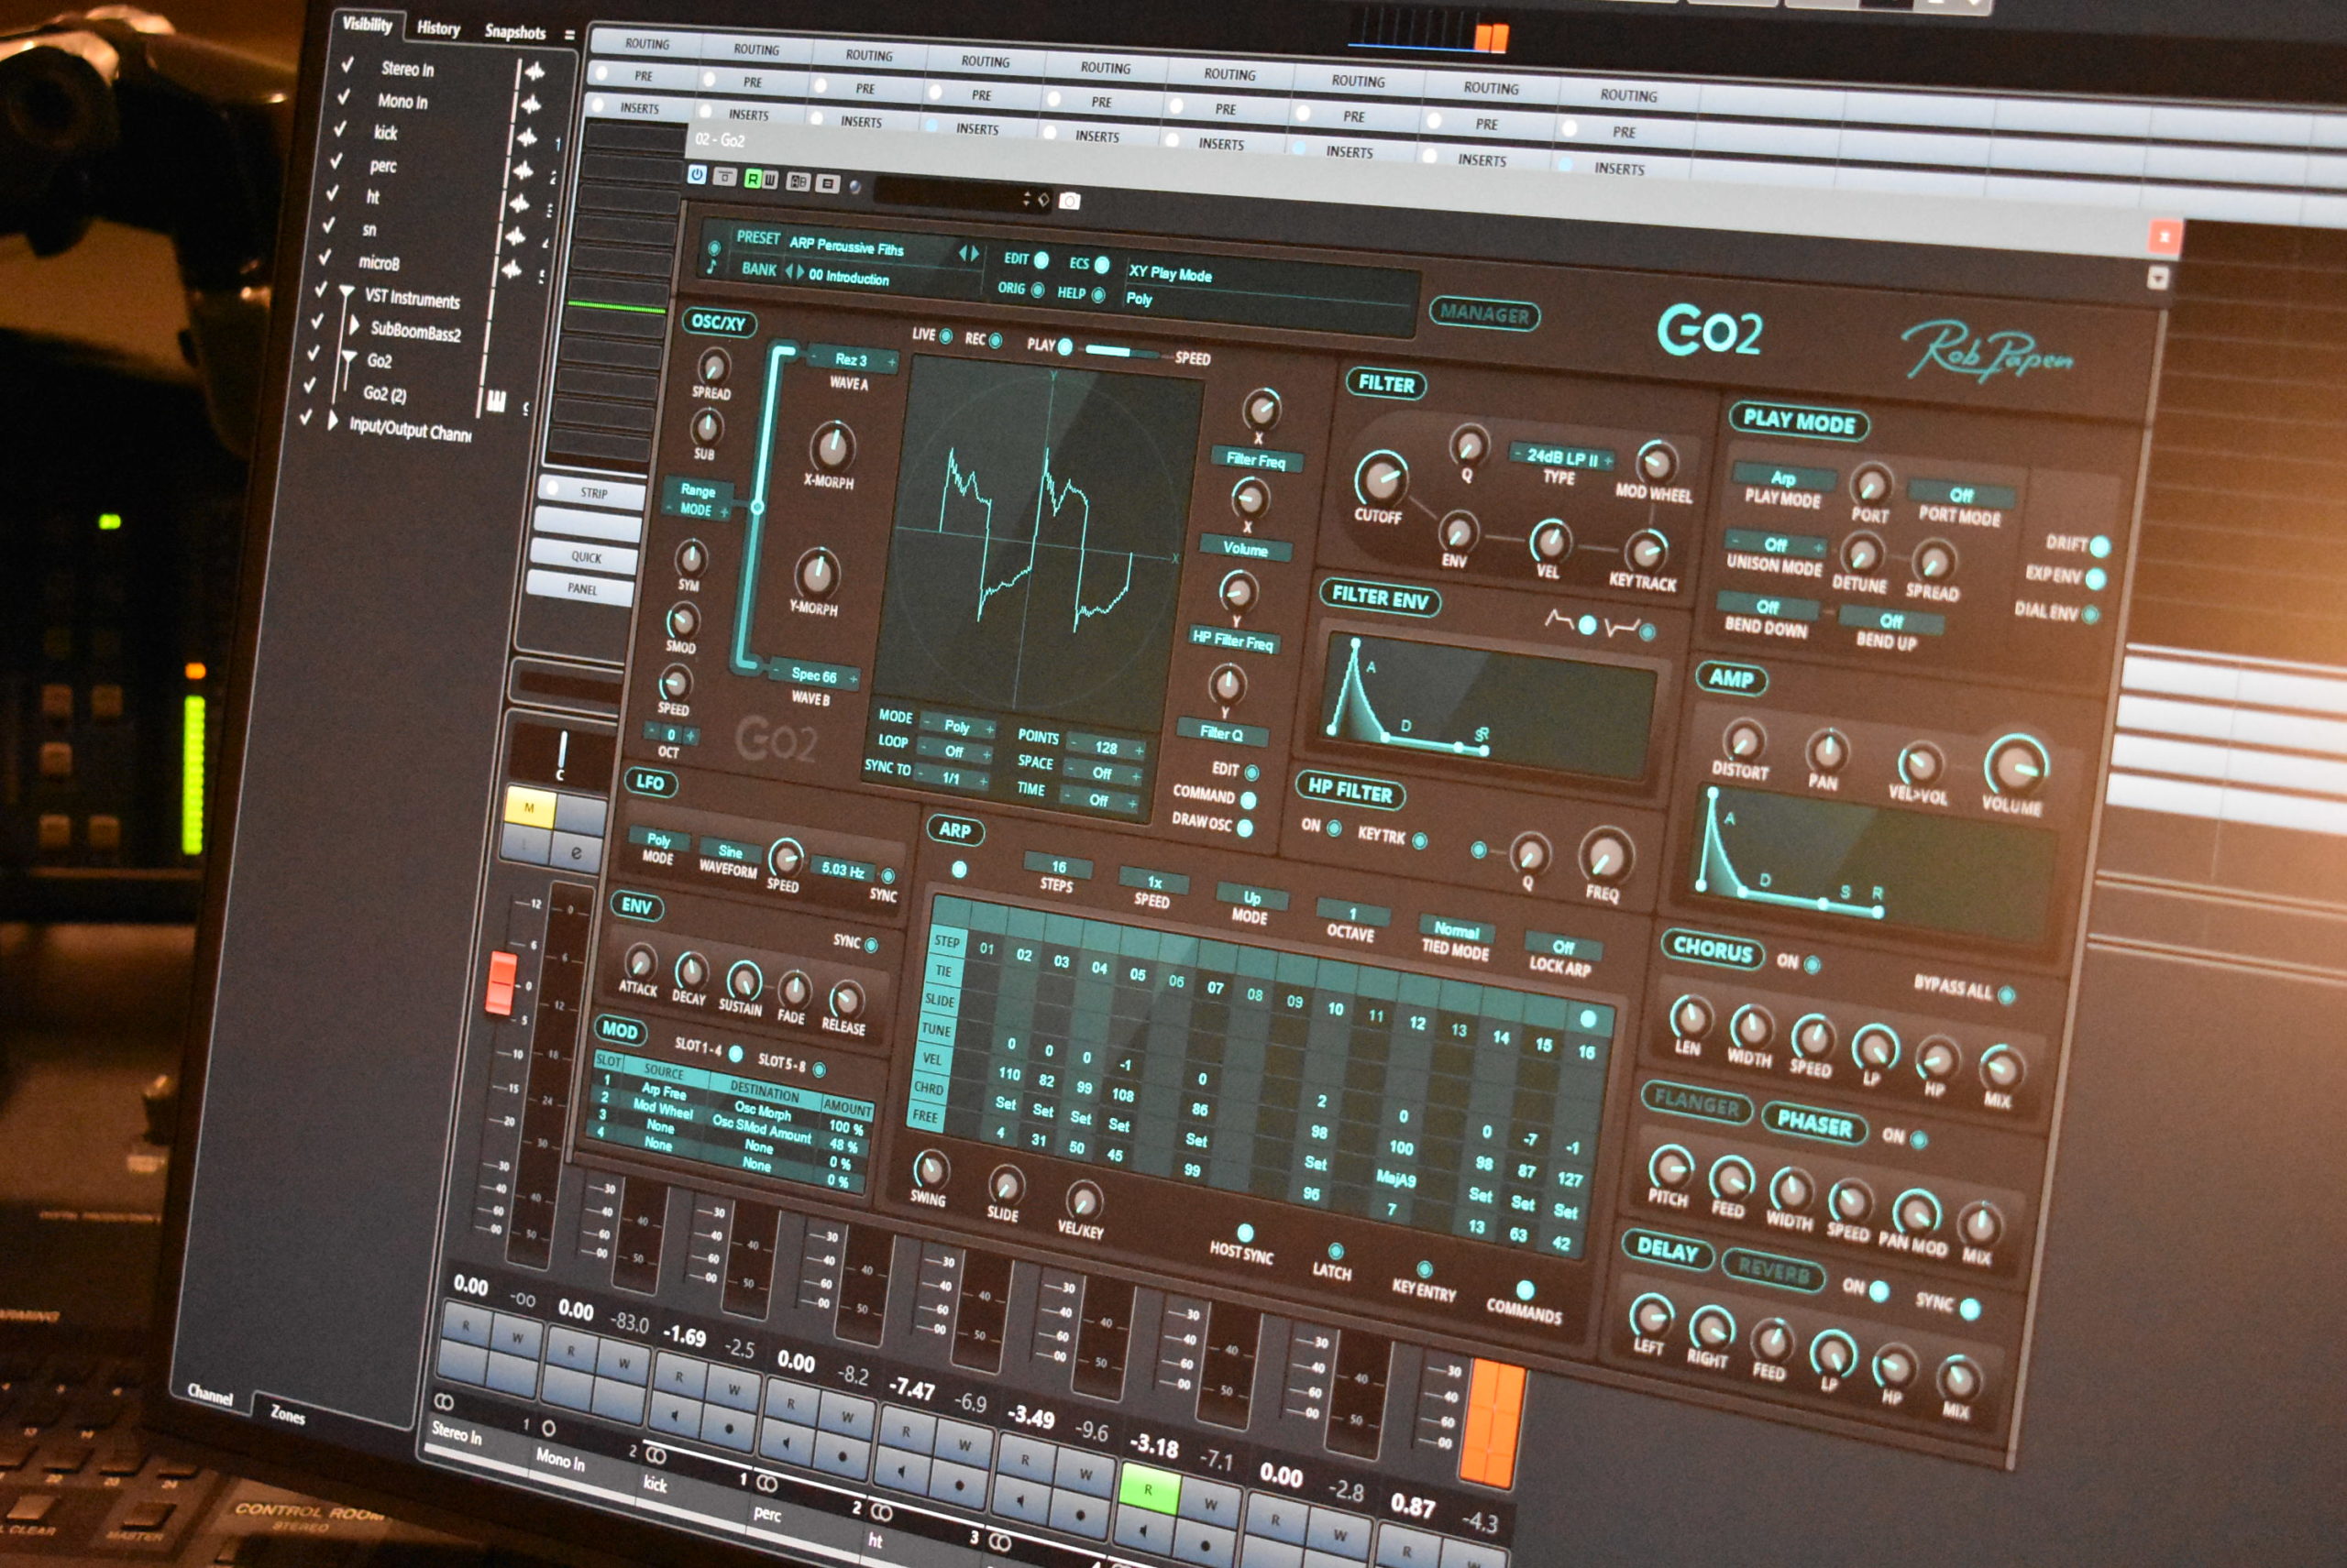2347x1568 pixels.
Task: Click the DETUNE knob in Play Mode
Action: coord(1862,554)
